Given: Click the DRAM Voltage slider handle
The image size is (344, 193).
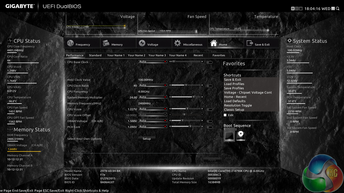Looking at the screenshot, I should point(182,121).
